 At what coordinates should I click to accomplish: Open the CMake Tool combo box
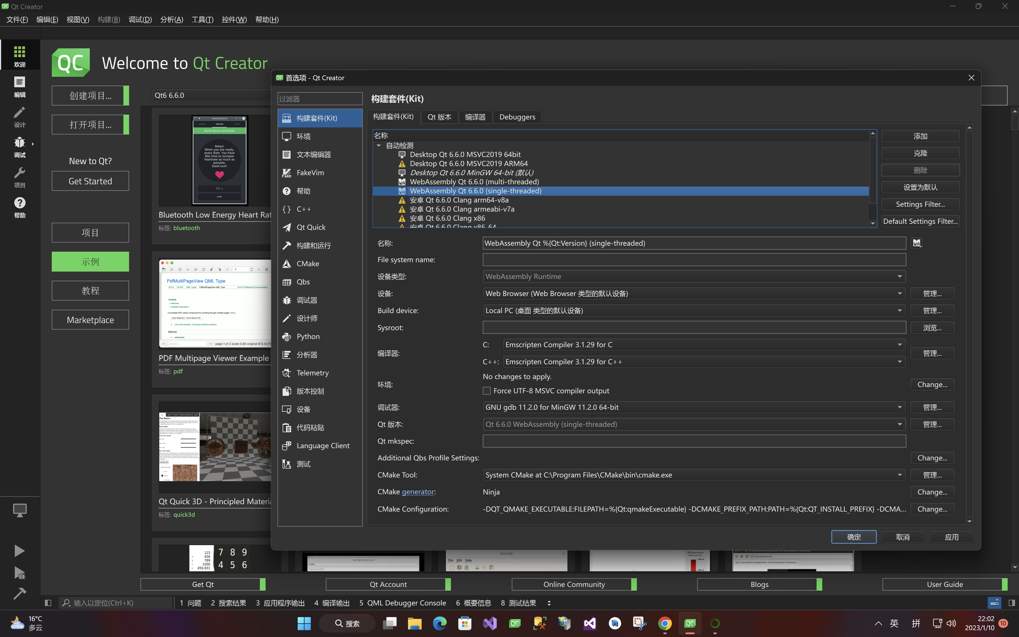coord(694,475)
